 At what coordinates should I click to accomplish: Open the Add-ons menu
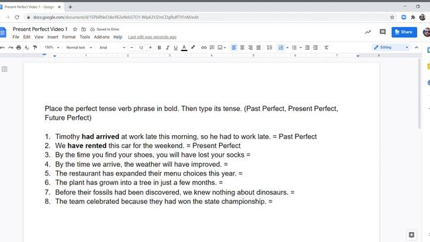point(101,37)
